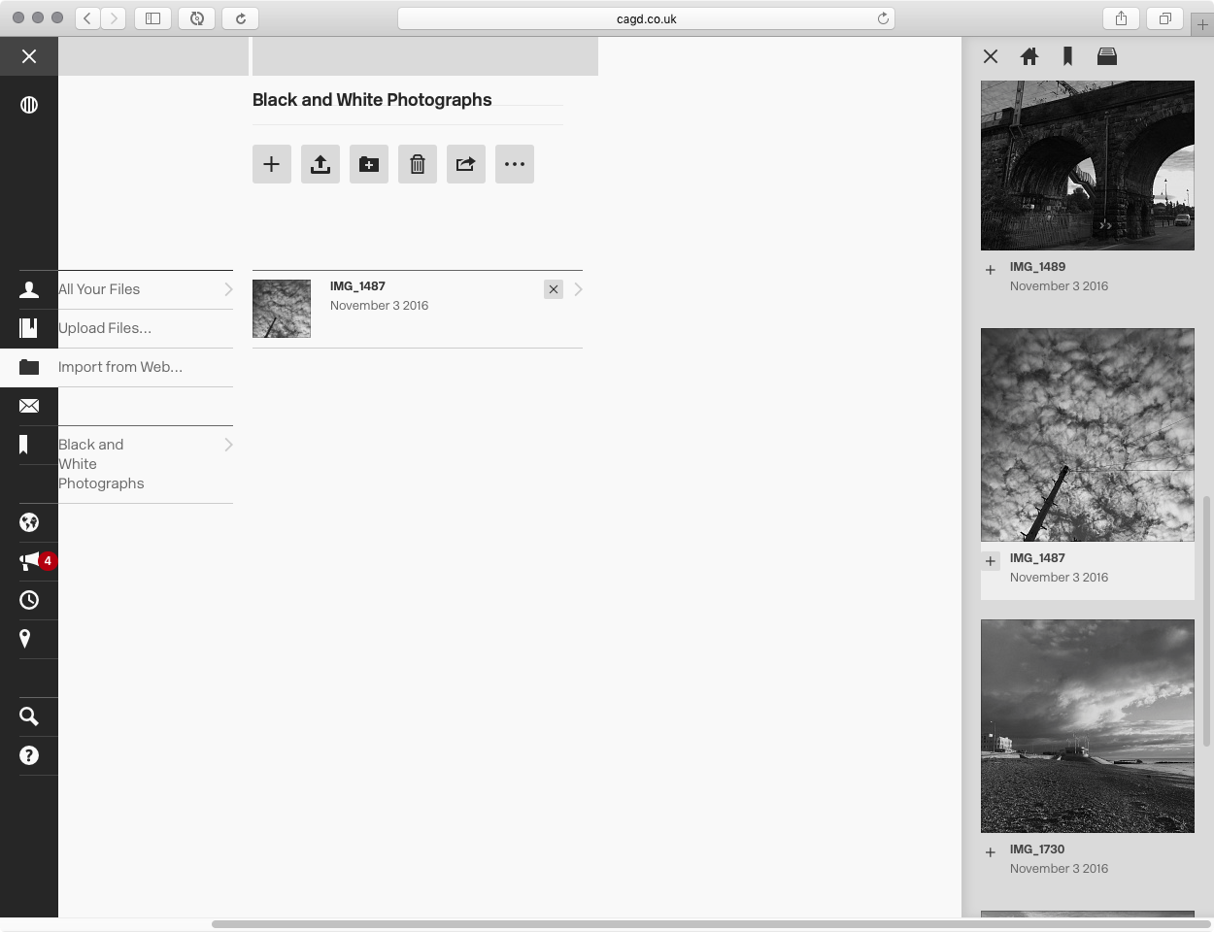Add IMG_1487 using its plus icon in right panel

click(x=991, y=561)
